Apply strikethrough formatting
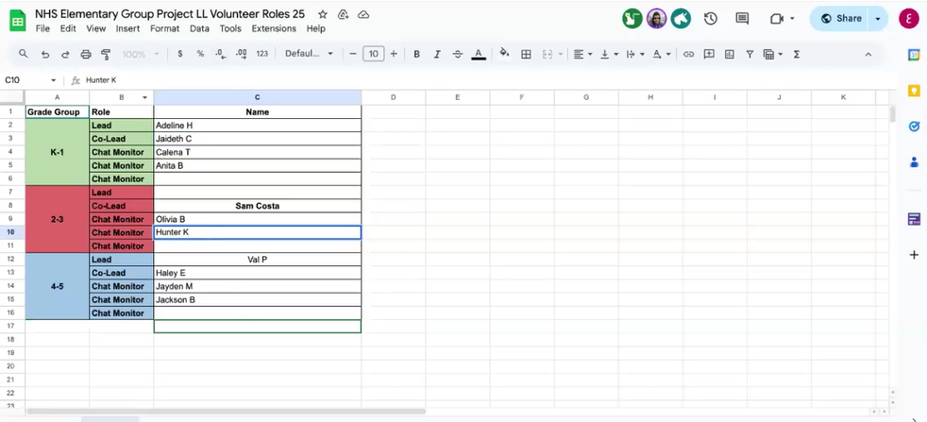The image size is (927, 422). tap(458, 54)
